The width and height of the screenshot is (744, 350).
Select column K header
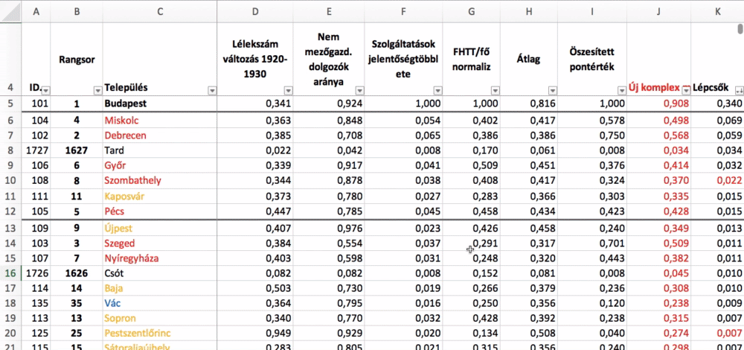[x=717, y=12]
